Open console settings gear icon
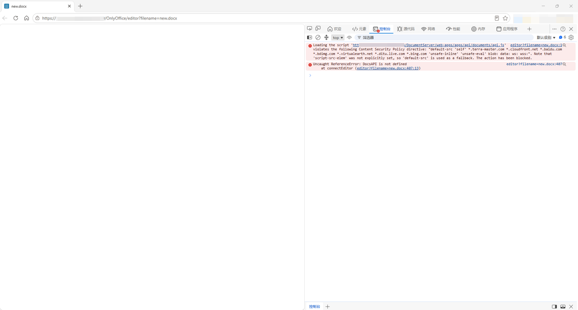 click(571, 37)
